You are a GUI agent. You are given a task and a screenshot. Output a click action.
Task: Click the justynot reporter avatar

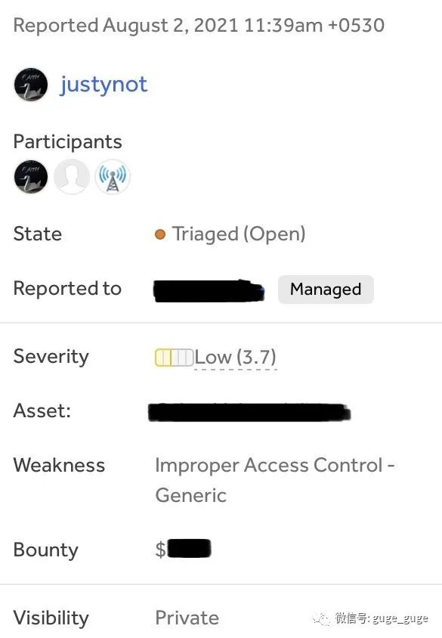click(30, 84)
